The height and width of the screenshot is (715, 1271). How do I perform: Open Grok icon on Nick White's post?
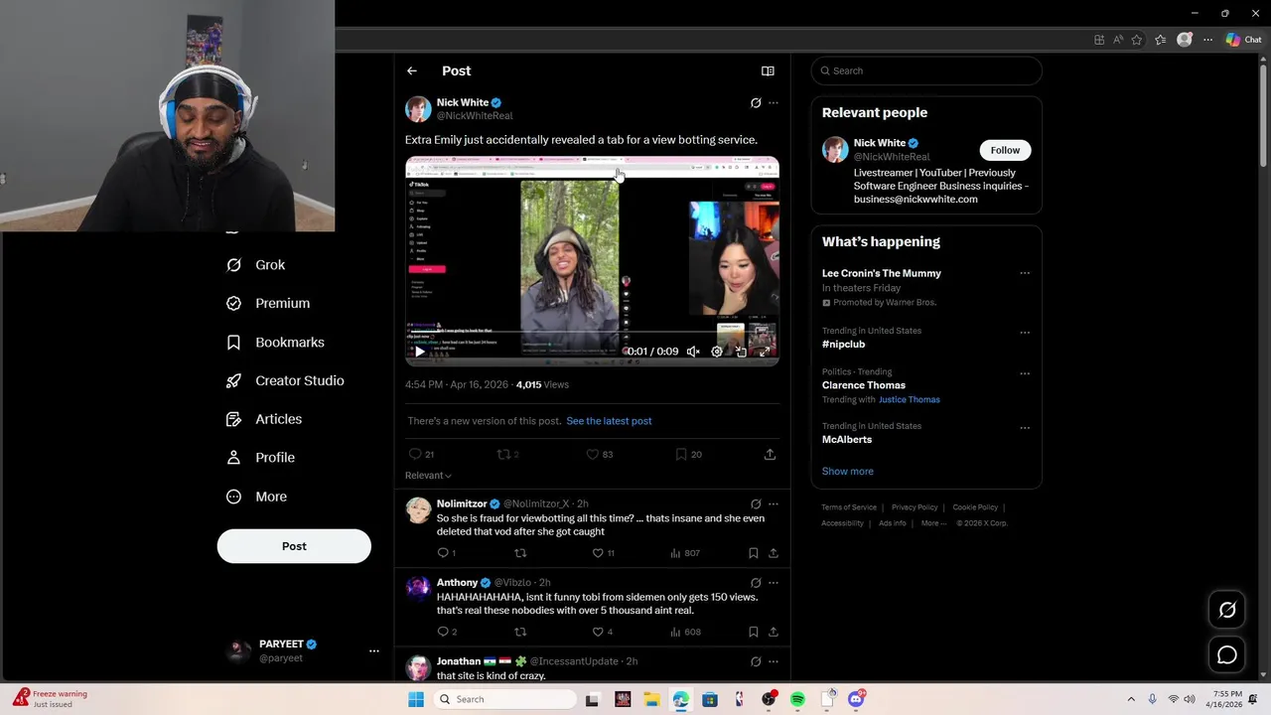(x=756, y=102)
